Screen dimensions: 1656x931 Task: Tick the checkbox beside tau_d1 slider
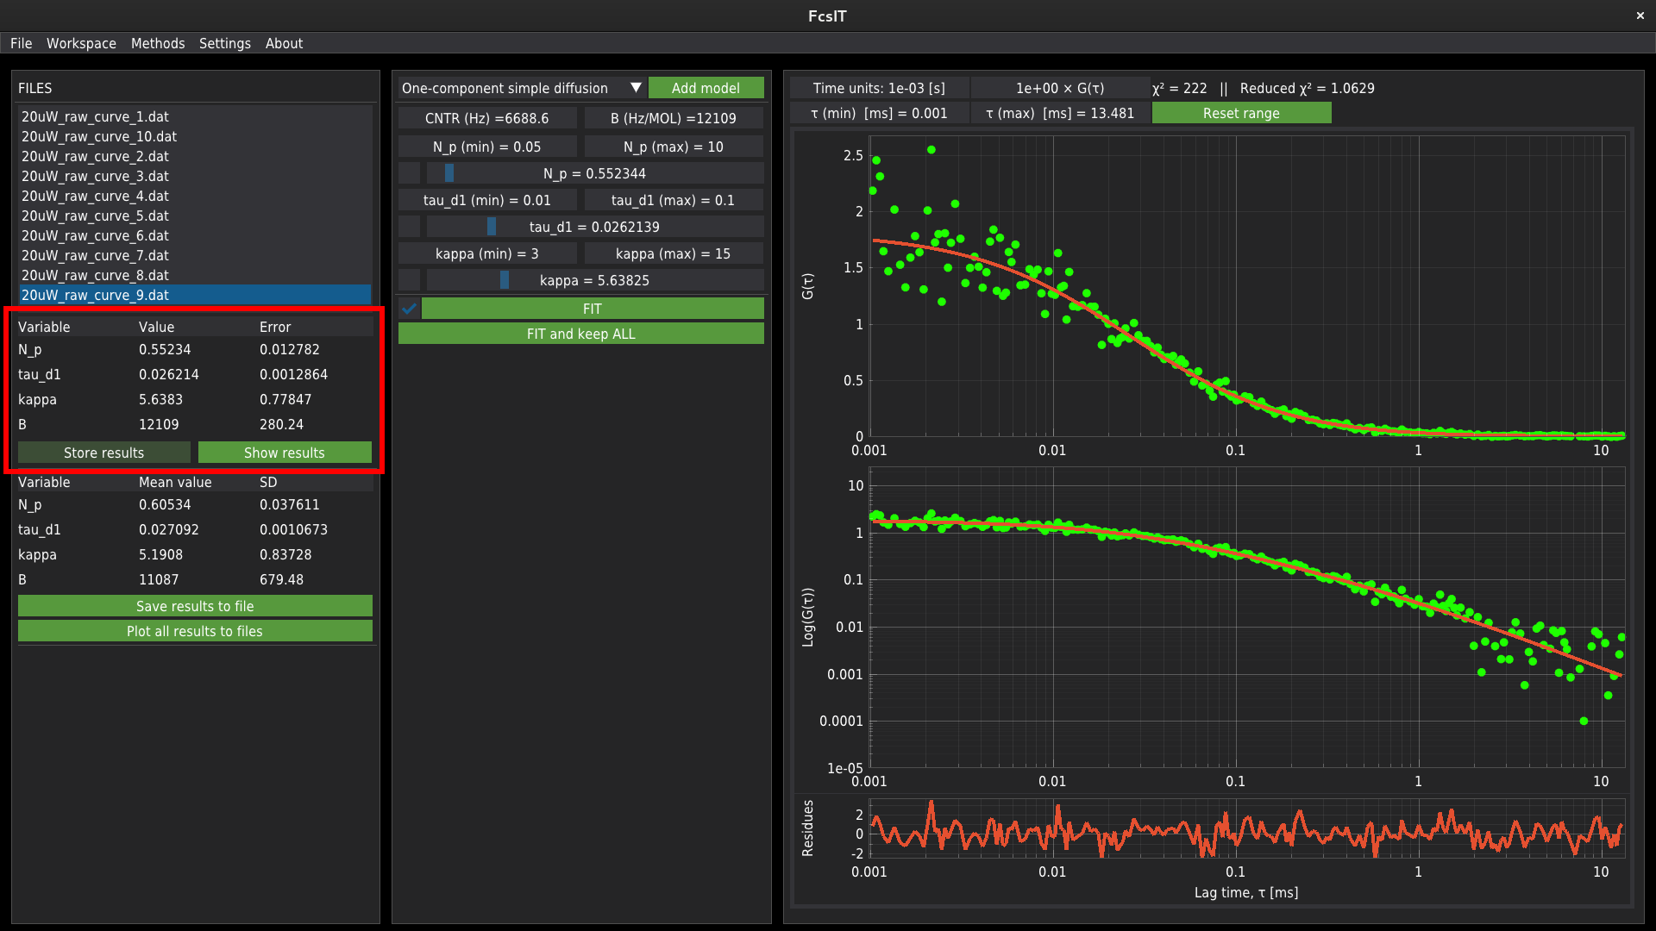[x=410, y=227]
